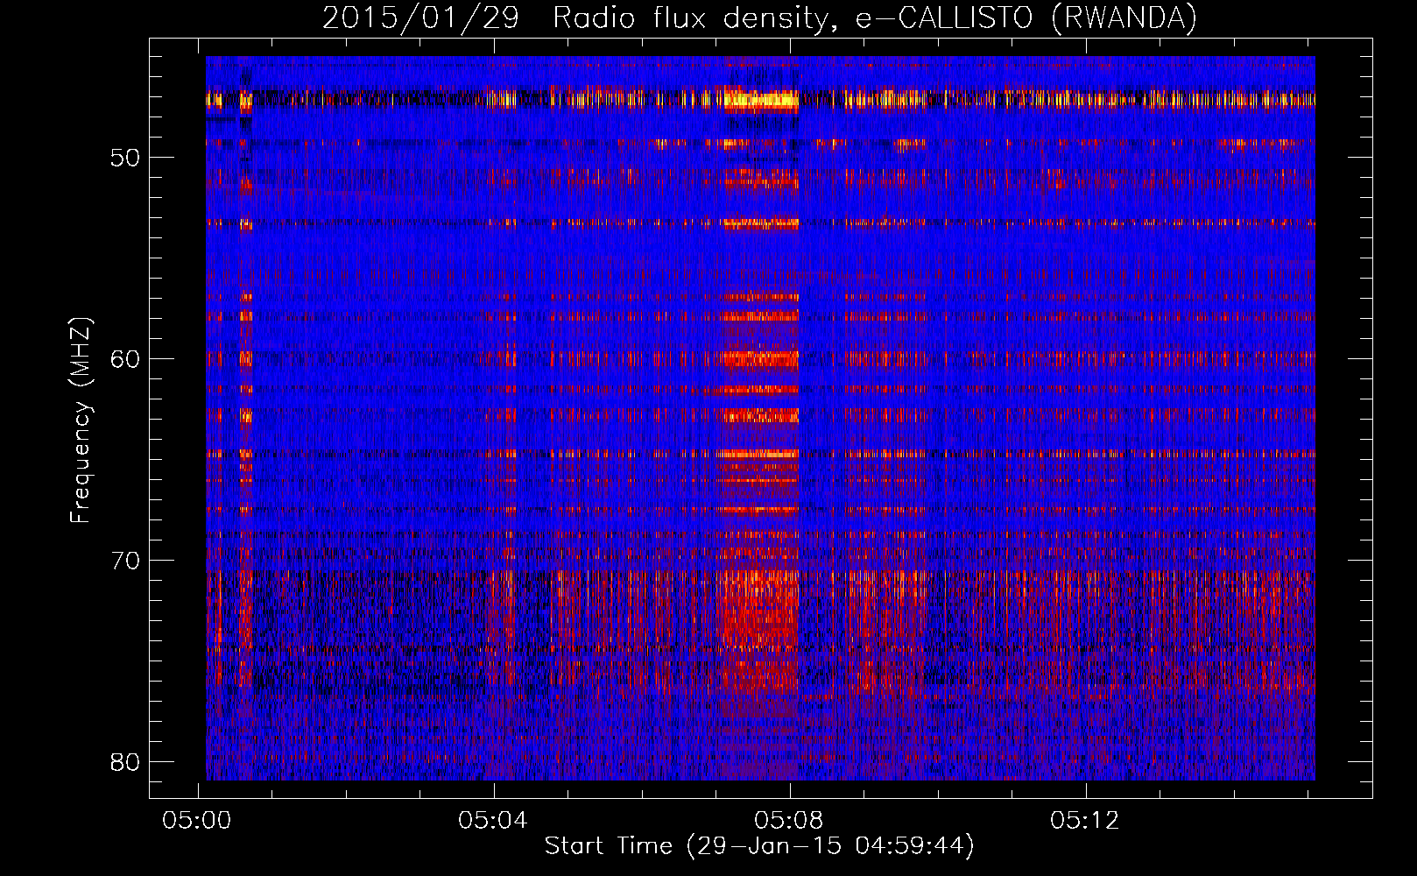This screenshot has height=876, width=1417.
Task: Click the 05:00 time tick label
Action: pyautogui.click(x=197, y=820)
